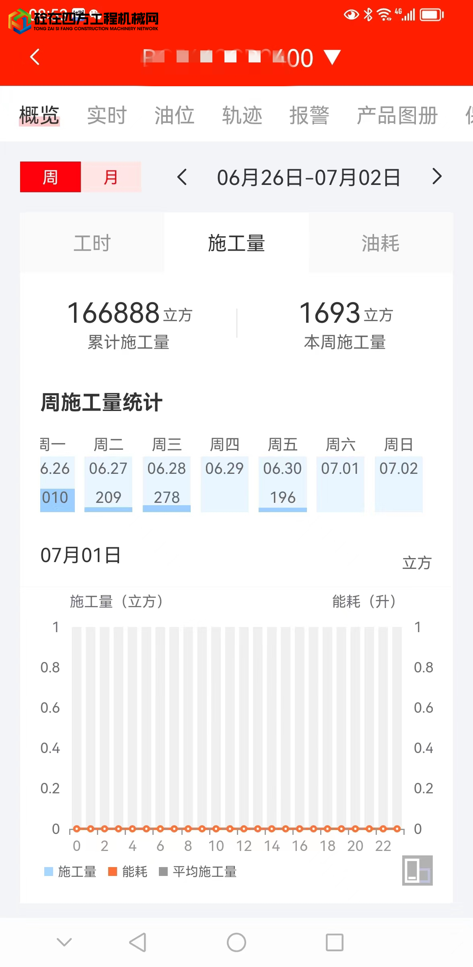The image size is (473, 967).
Task: Tap the 周施工量统计 section heading
Action: click(101, 402)
